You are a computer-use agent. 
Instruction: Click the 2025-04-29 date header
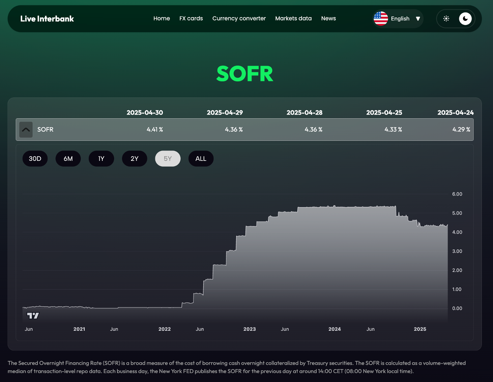click(225, 113)
